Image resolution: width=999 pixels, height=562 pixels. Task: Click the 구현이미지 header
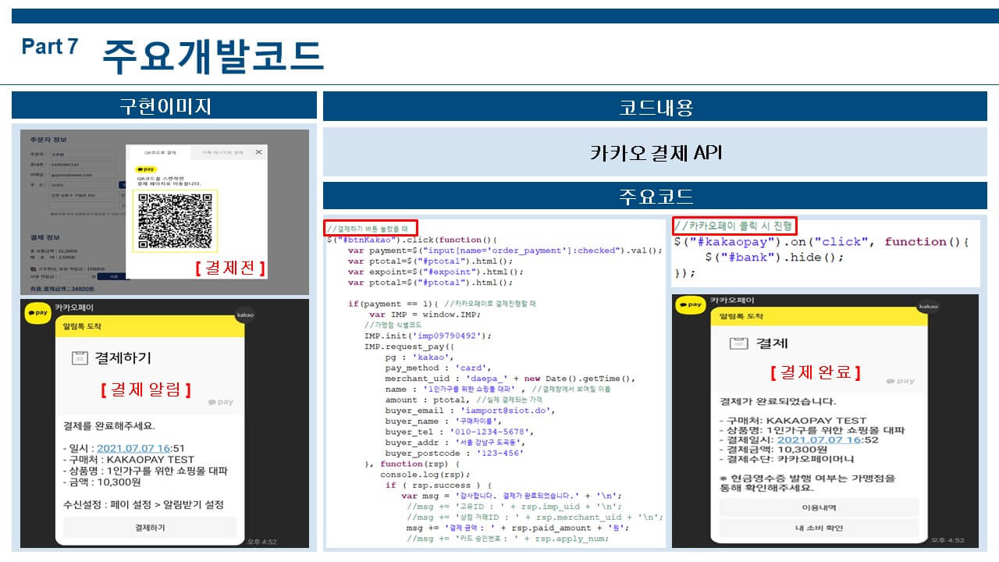coord(165,105)
